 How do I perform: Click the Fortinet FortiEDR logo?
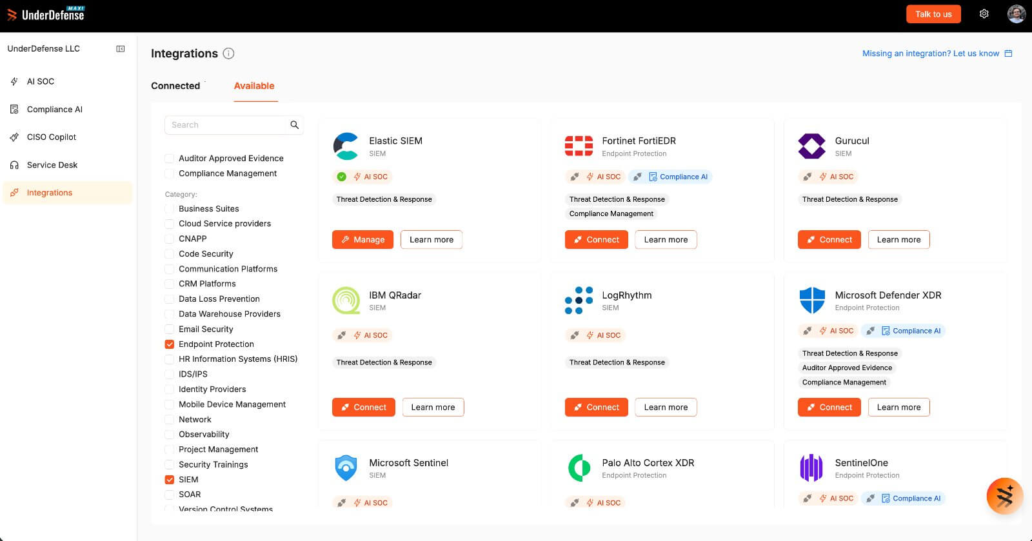pos(579,146)
